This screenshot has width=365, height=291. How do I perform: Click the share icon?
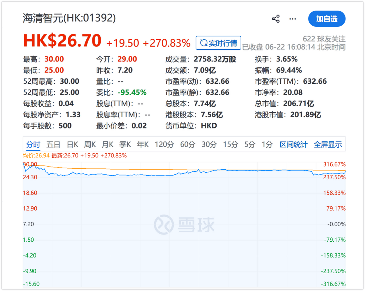coord(276,19)
